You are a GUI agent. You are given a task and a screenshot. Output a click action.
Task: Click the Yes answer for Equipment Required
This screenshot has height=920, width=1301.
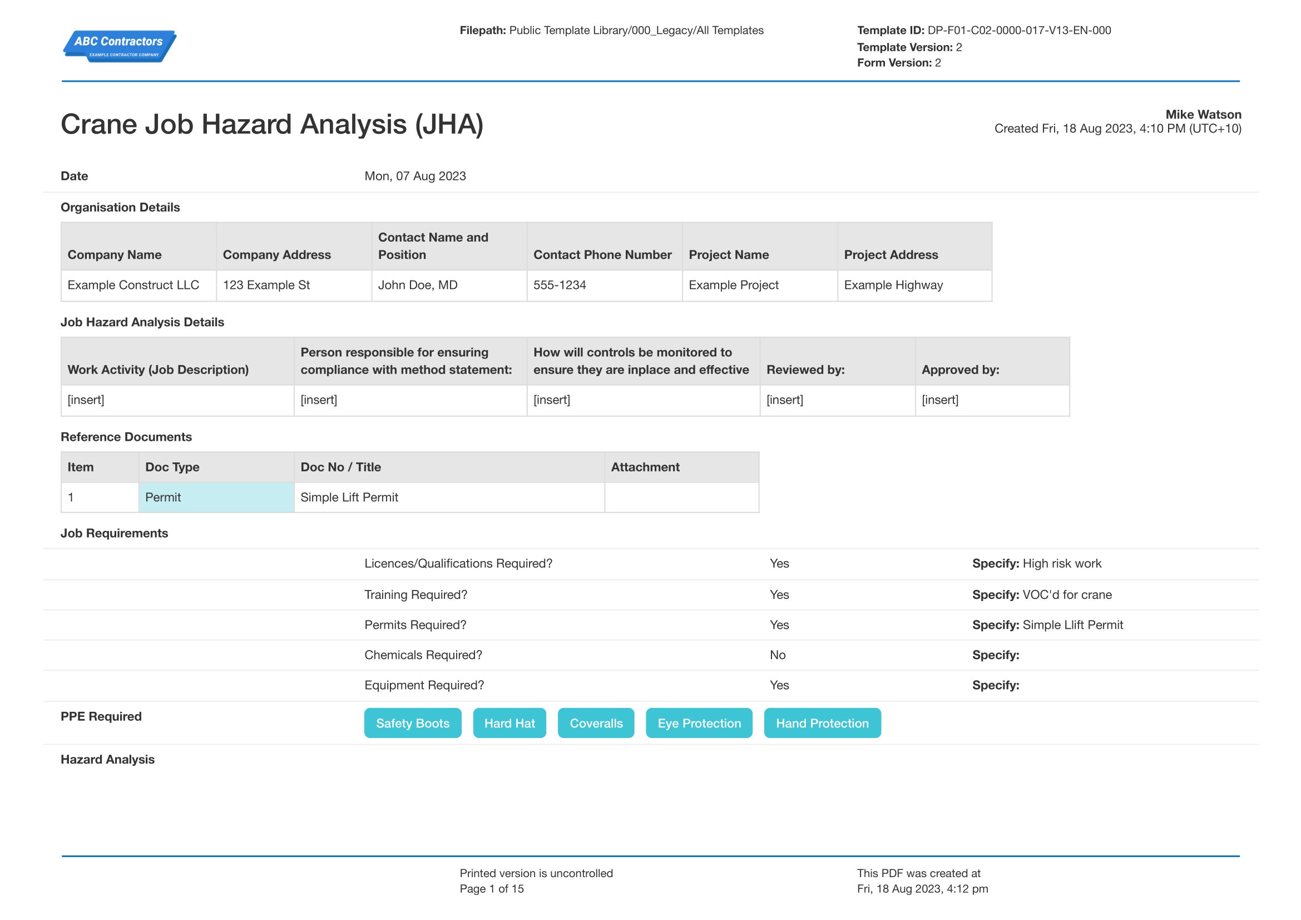779,685
